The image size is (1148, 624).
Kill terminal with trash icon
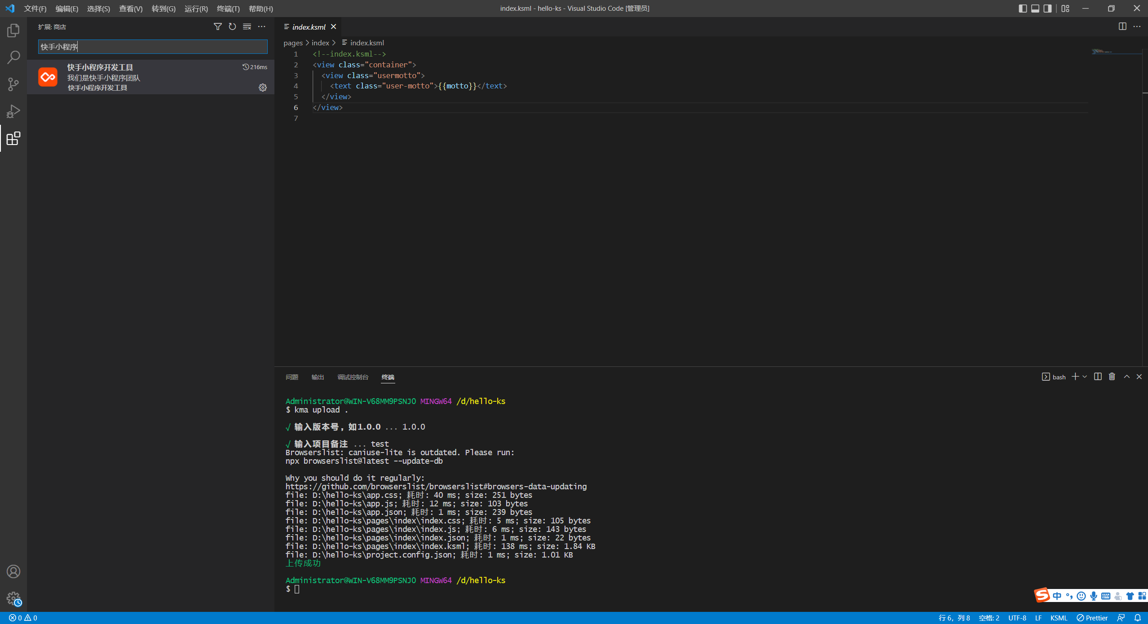1112,377
